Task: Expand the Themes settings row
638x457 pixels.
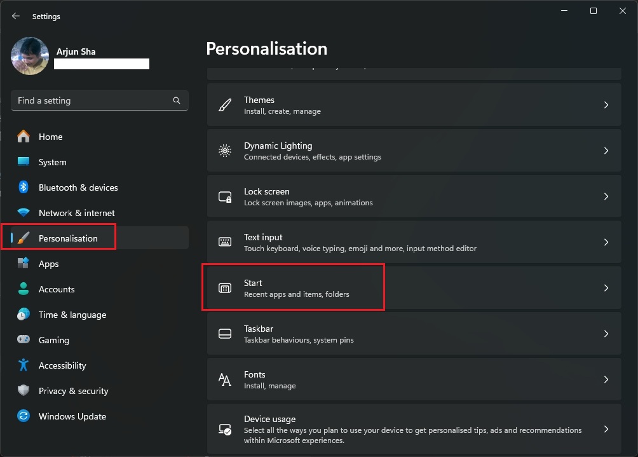Action: (414, 104)
